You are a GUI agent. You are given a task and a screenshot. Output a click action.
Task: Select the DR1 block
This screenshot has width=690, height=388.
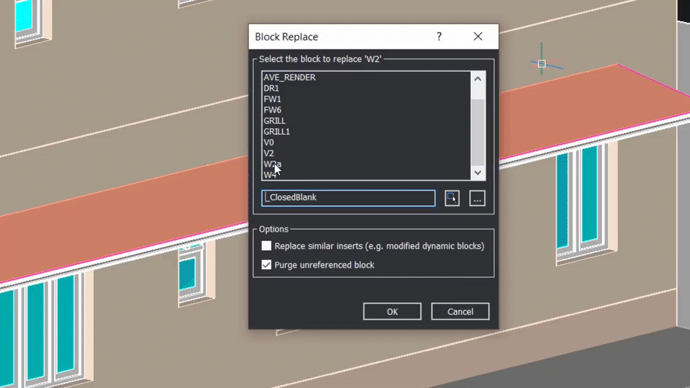(271, 88)
